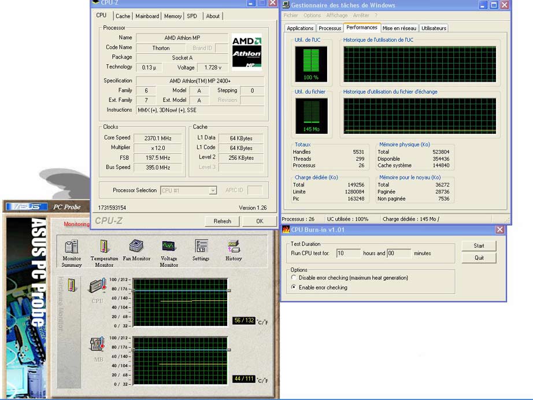Click the Version 1.26 text in CPU-Z
The image size is (533, 400).
click(x=253, y=208)
